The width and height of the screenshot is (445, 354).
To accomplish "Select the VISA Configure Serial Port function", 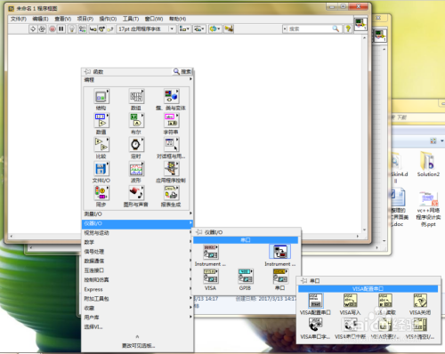I will (315, 301).
